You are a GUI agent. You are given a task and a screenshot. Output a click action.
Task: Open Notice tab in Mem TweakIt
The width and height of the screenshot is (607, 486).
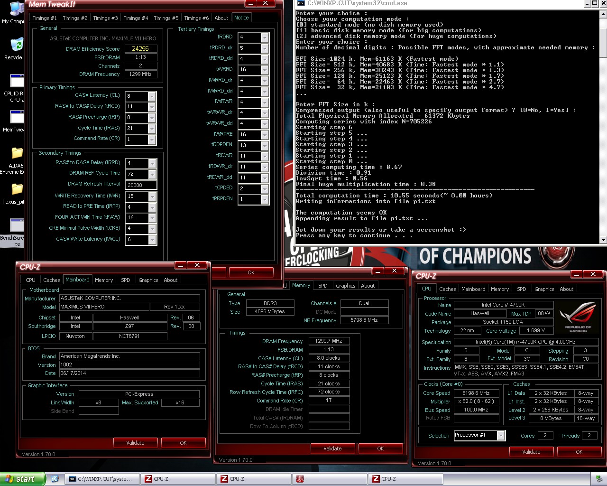click(x=241, y=18)
